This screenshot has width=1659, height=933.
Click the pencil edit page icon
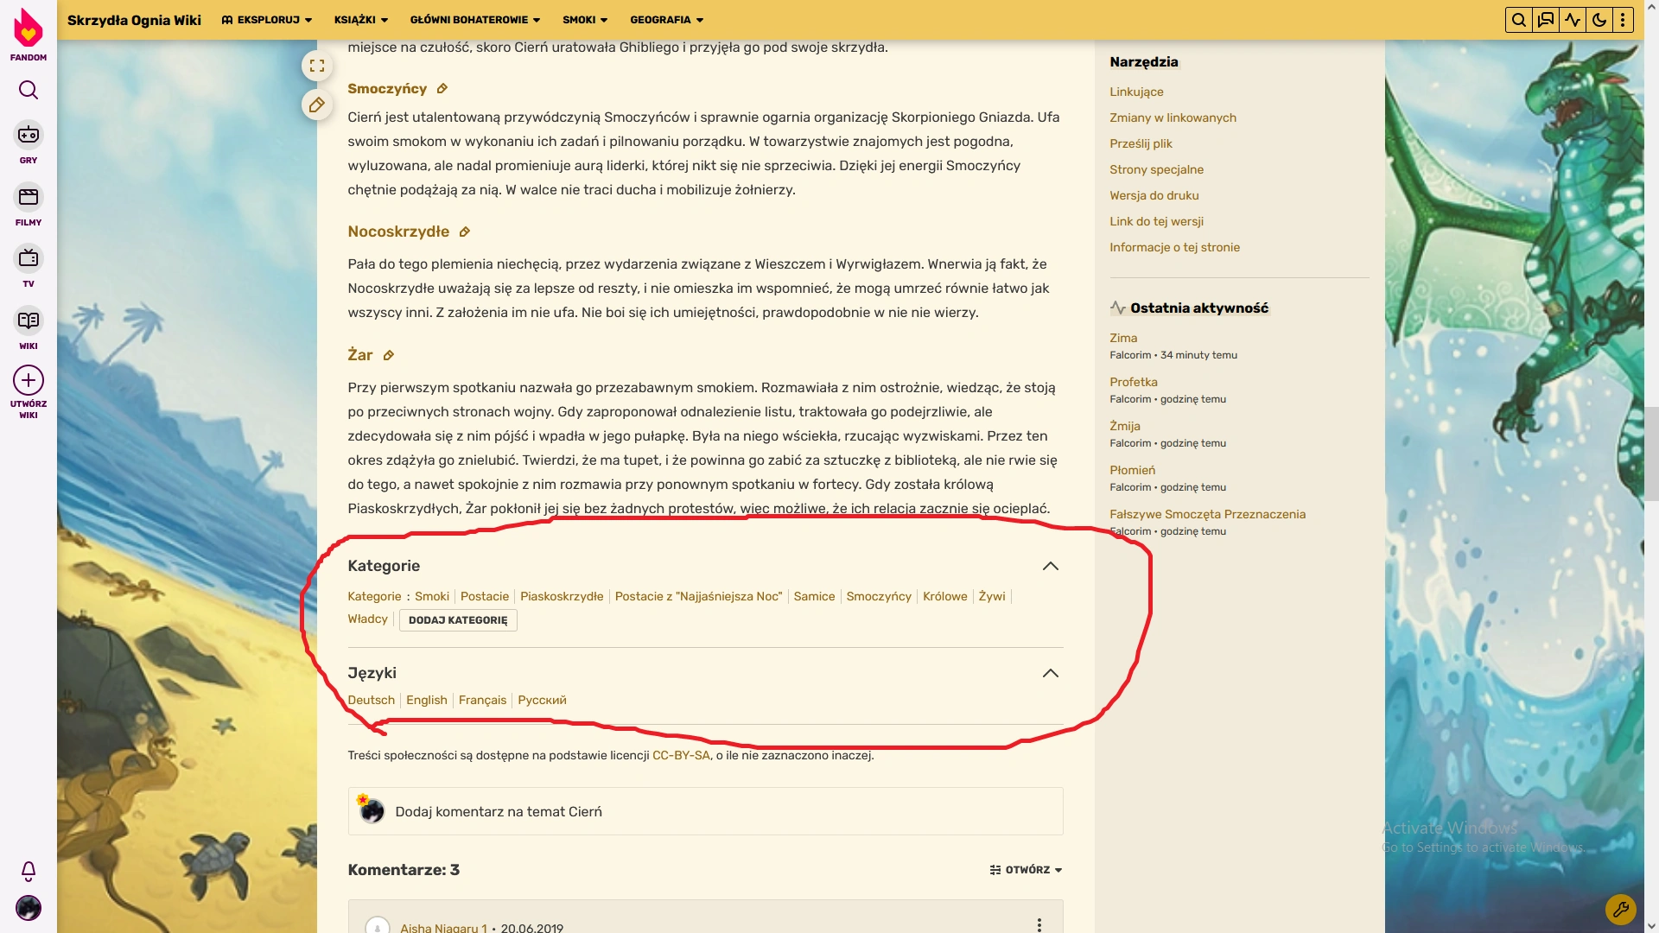[317, 105]
